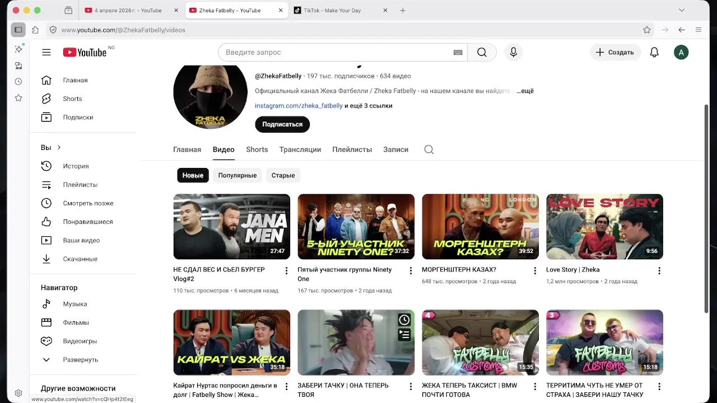Viewport: 717px width, 403px height.
Task: Open the on-screen keyboard icon in search
Action: tap(458, 52)
